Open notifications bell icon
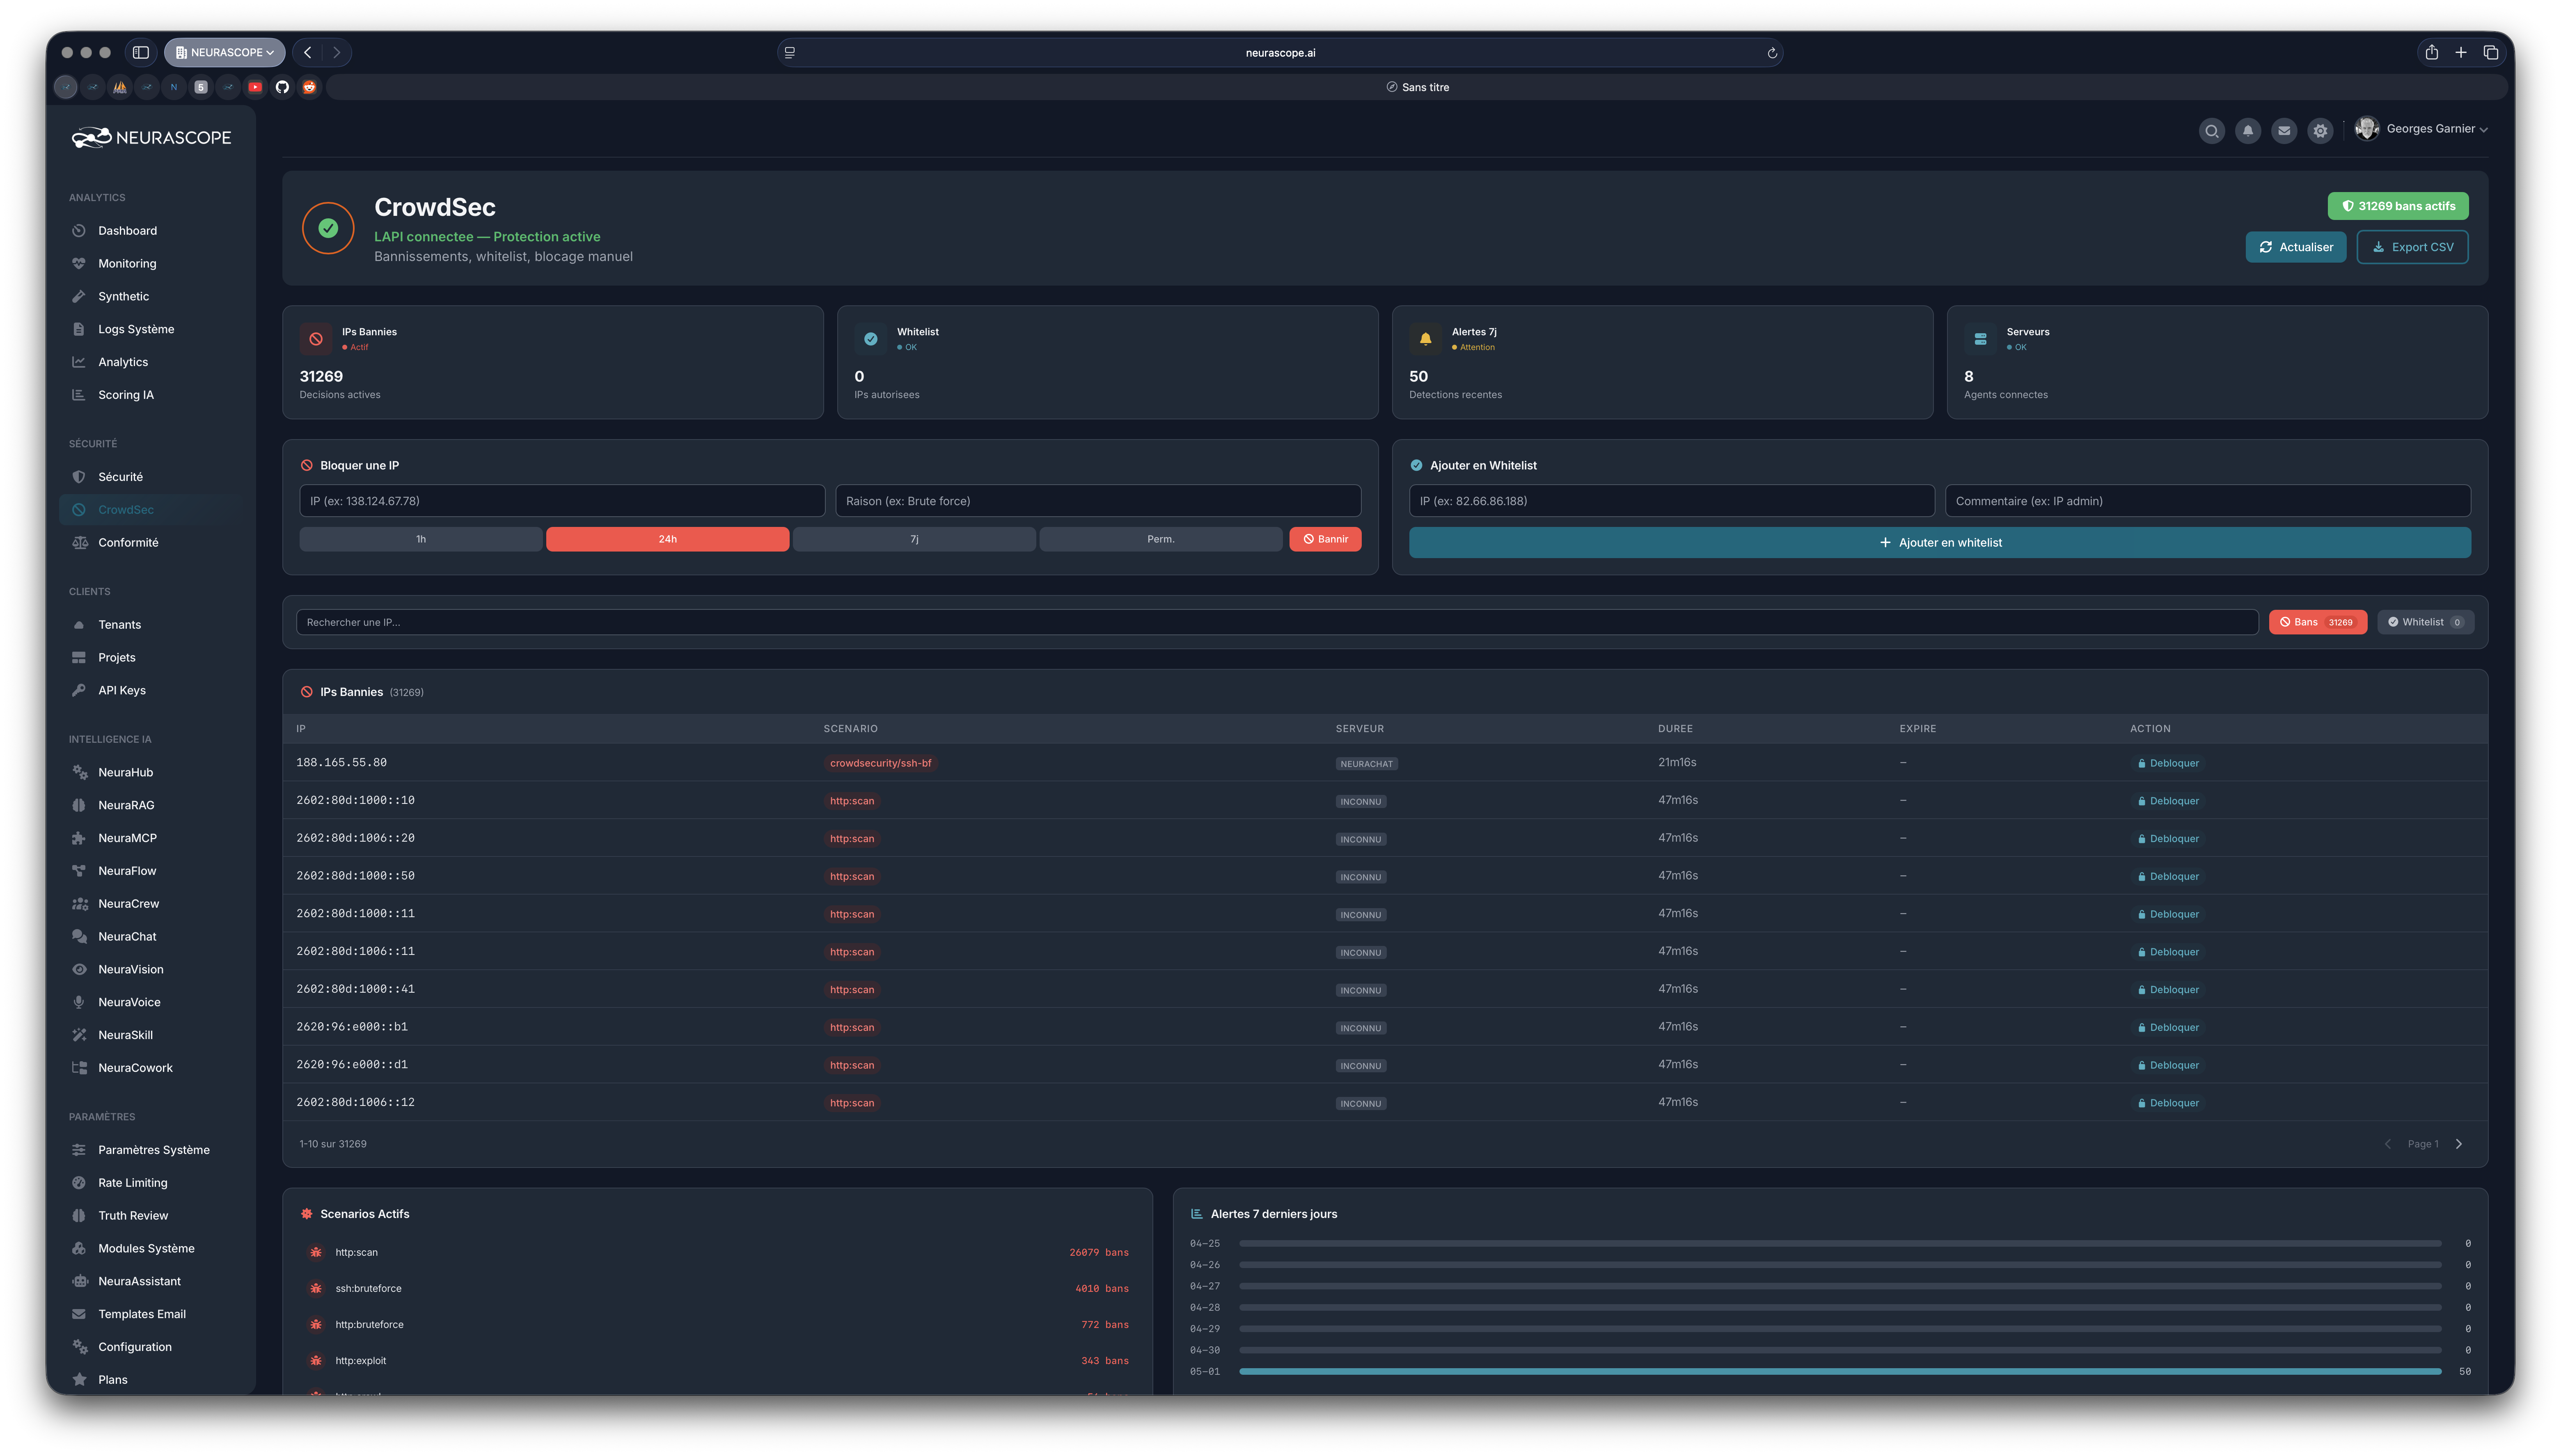Screen dimensions: 2561x1456 pos(2247,130)
